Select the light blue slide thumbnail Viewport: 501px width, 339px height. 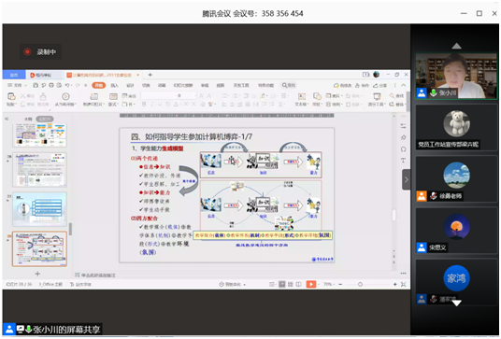click(39, 209)
